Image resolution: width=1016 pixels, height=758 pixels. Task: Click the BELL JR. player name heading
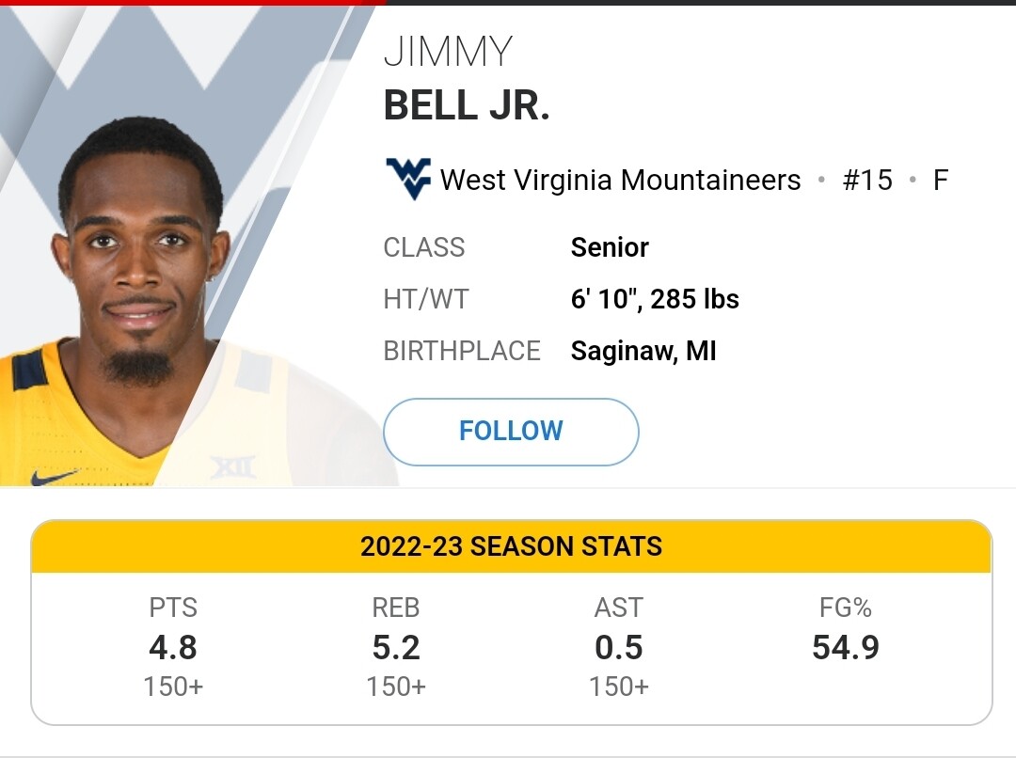tap(467, 105)
